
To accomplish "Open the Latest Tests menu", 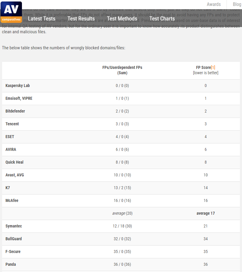I will pyautogui.click(x=42, y=19).
